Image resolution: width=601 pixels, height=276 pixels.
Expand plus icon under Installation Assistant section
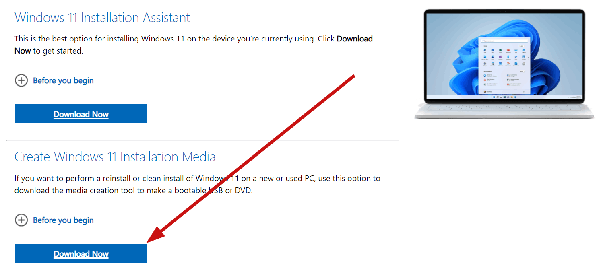click(x=21, y=80)
